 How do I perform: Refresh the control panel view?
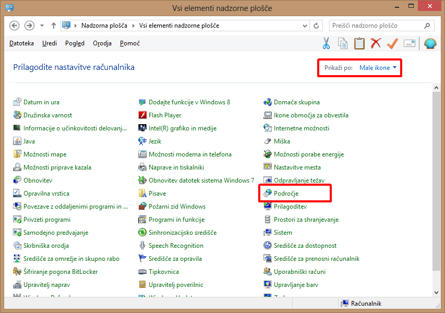316,26
